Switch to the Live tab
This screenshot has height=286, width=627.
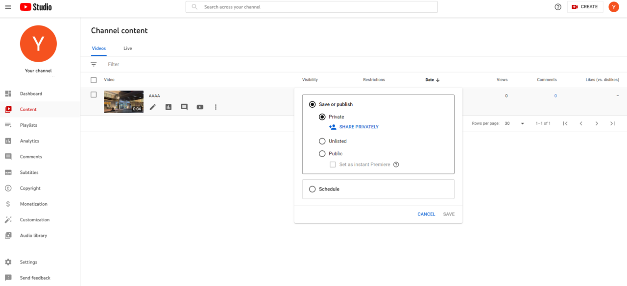(x=127, y=48)
